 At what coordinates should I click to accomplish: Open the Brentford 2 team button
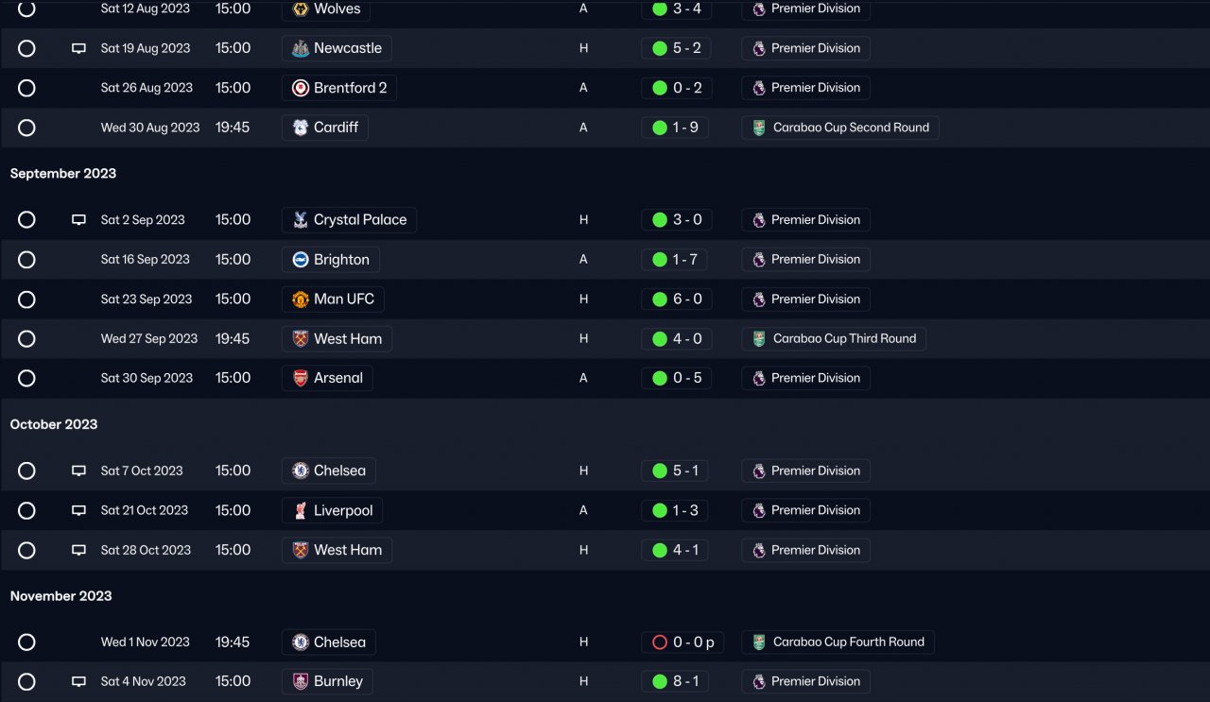coord(339,88)
